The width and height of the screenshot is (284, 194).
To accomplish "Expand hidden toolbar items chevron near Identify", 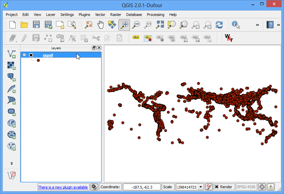I will pyautogui.click(x=258, y=25).
